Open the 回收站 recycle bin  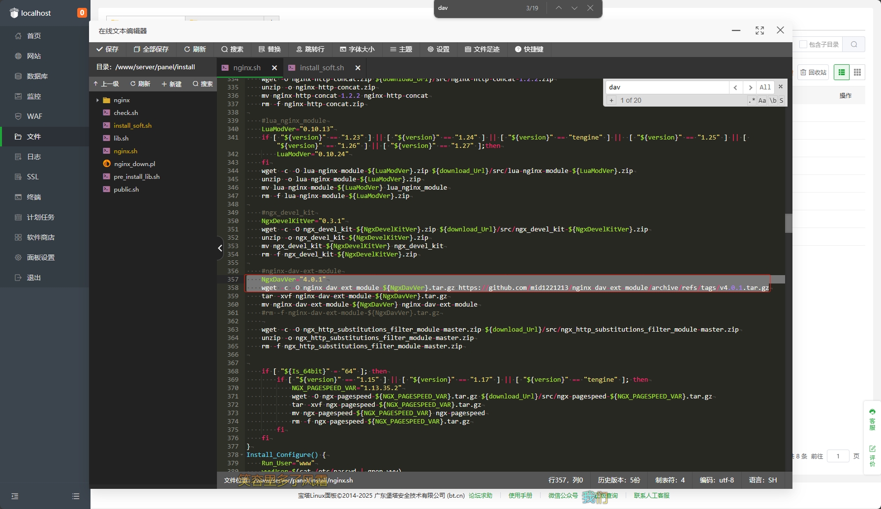tap(813, 72)
